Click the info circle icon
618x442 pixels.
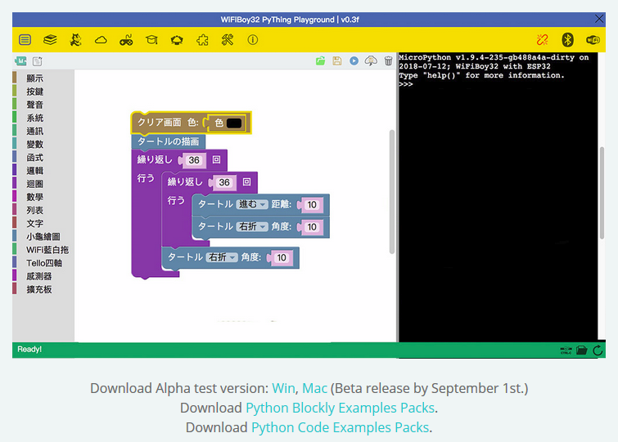point(253,40)
